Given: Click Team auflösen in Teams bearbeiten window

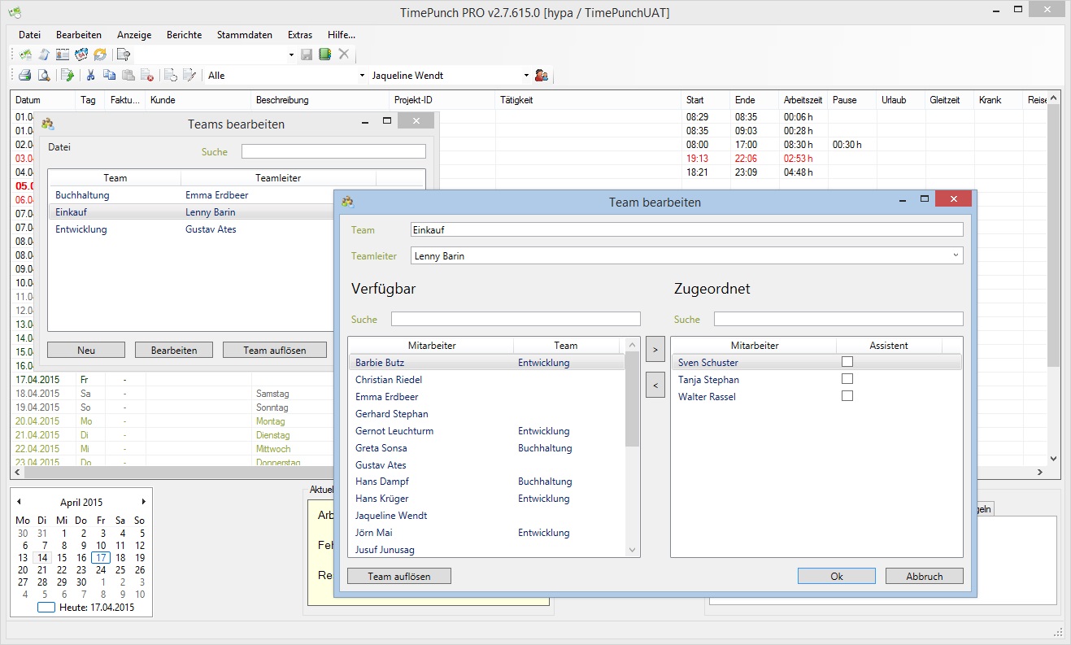Looking at the screenshot, I should (x=275, y=350).
